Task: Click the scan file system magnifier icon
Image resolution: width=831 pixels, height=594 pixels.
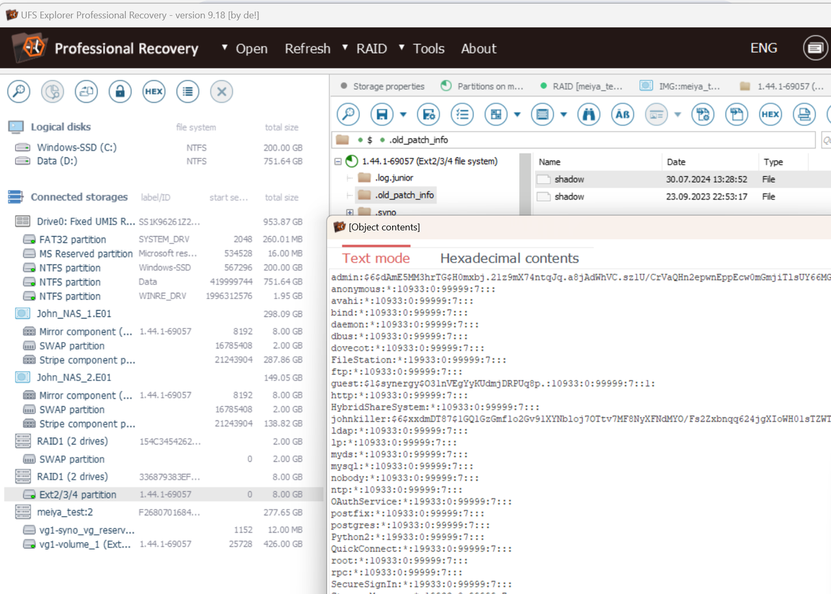Action: pyautogui.click(x=349, y=115)
